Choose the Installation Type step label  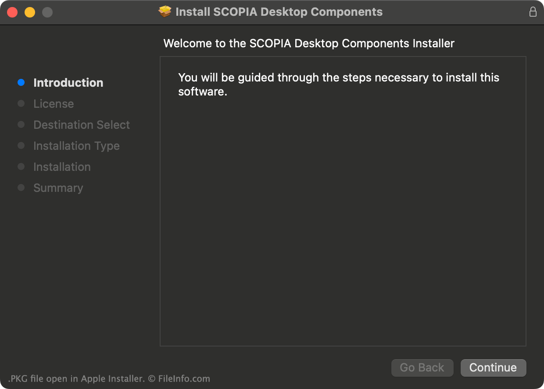(x=76, y=146)
